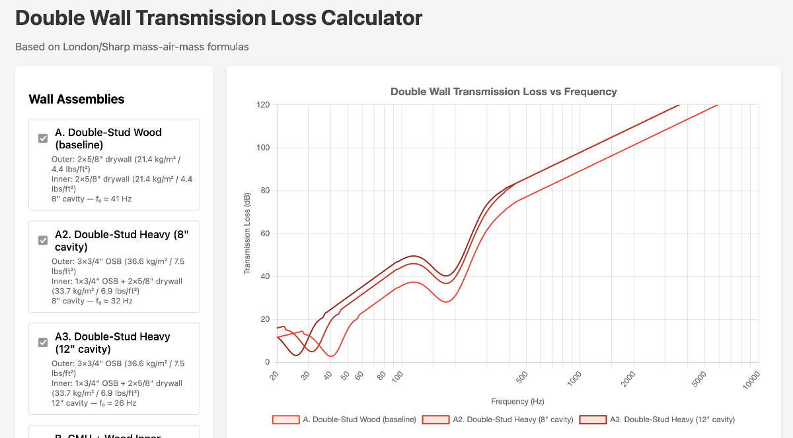Disable the A3. Double-Stud Heavy 12" cavity checkbox
The width and height of the screenshot is (793, 438).
click(43, 342)
